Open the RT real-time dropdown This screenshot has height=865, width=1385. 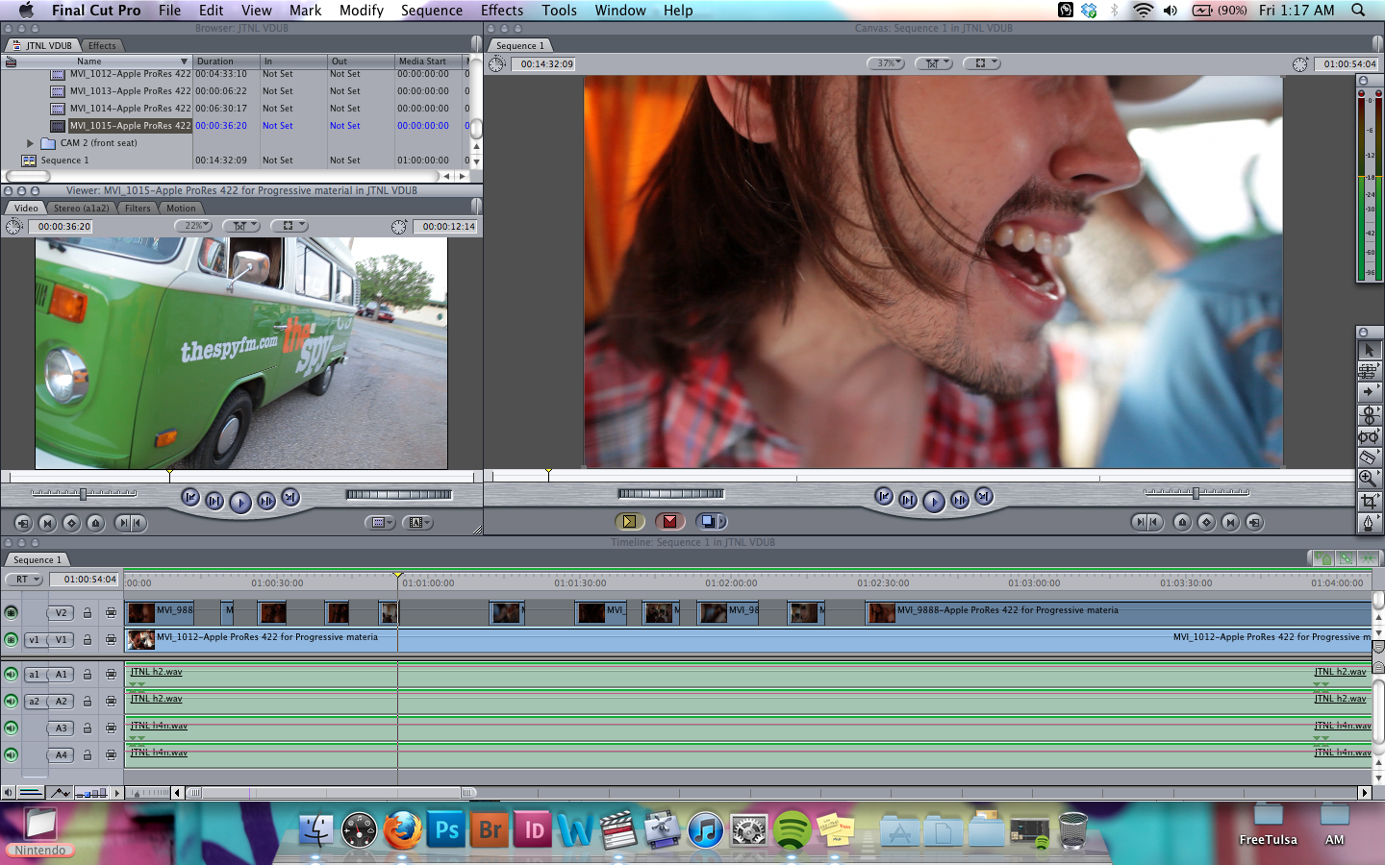(x=24, y=580)
